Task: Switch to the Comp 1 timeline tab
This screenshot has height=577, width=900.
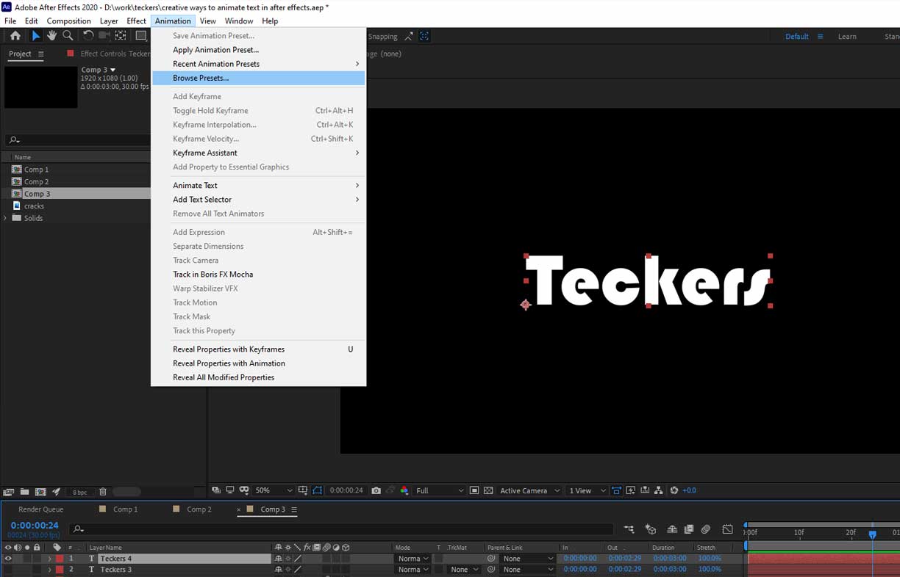Action: click(x=125, y=509)
